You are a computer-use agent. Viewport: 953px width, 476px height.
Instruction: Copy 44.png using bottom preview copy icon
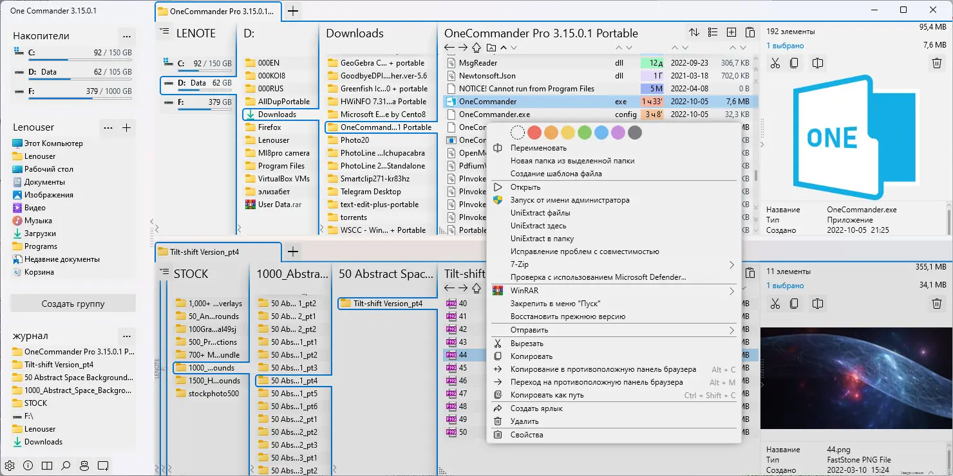(x=795, y=303)
